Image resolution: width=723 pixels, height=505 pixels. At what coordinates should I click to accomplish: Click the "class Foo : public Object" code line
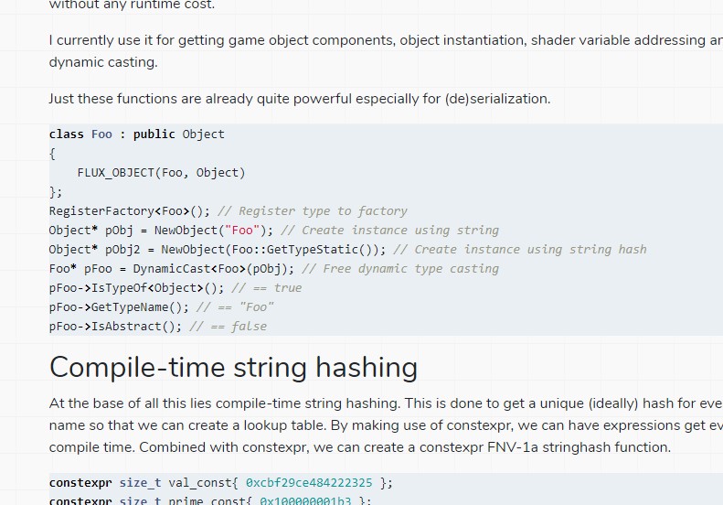pos(136,134)
